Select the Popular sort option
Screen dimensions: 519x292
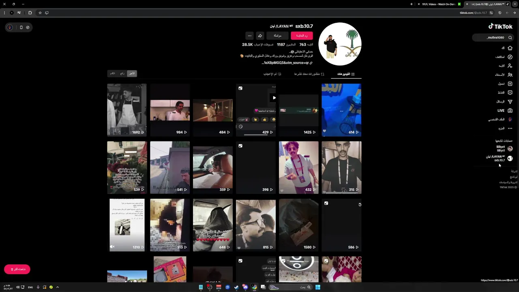[x=122, y=73]
